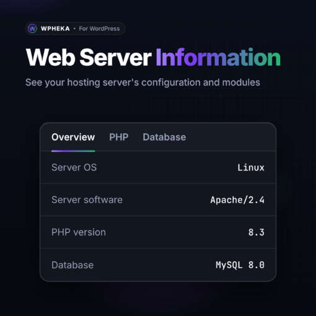The image size is (316, 316).
Task: Select the 'Apache/2.4' value
Action: (x=237, y=200)
